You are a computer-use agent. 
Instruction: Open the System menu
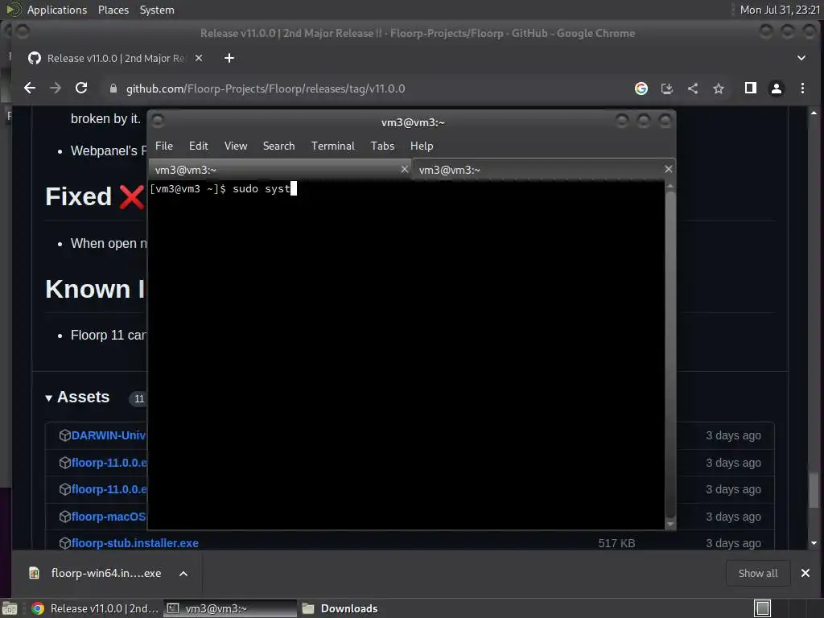coord(157,10)
